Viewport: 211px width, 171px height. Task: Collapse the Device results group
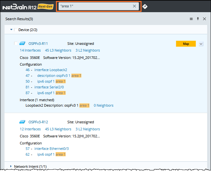pyautogui.click(x=11, y=30)
